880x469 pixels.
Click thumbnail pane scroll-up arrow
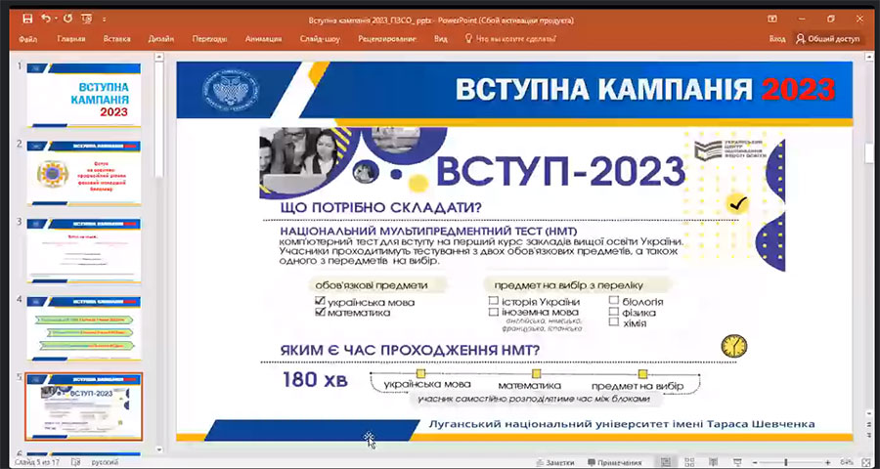158,57
